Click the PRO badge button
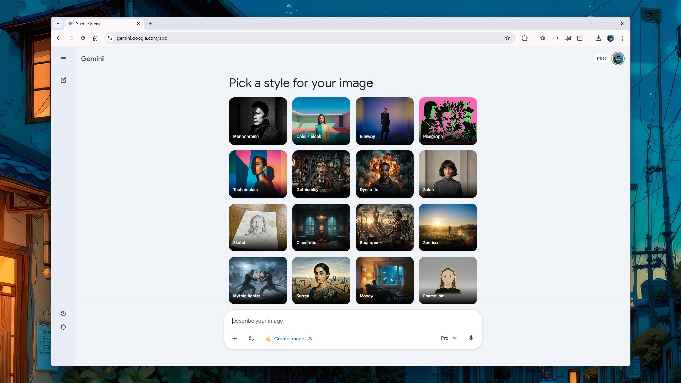 (x=601, y=59)
